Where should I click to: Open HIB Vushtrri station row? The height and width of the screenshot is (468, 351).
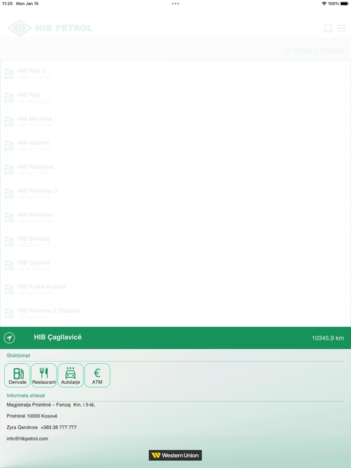[x=175, y=146]
